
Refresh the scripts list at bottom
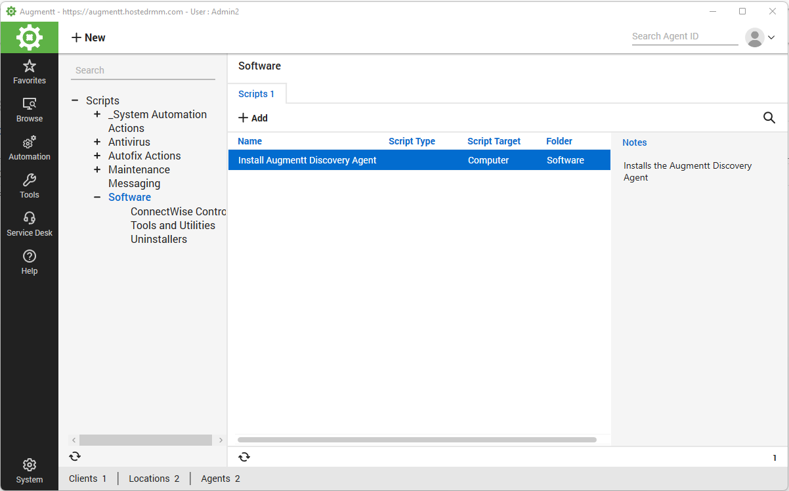point(244,457)
